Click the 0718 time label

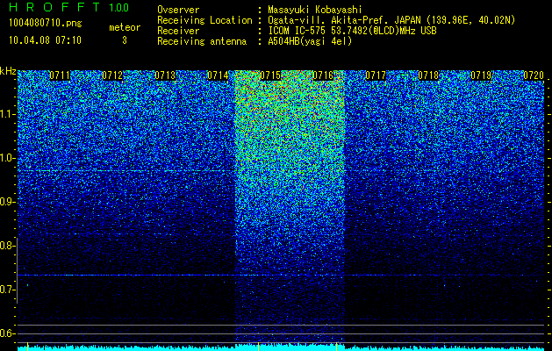coord(428,75)
